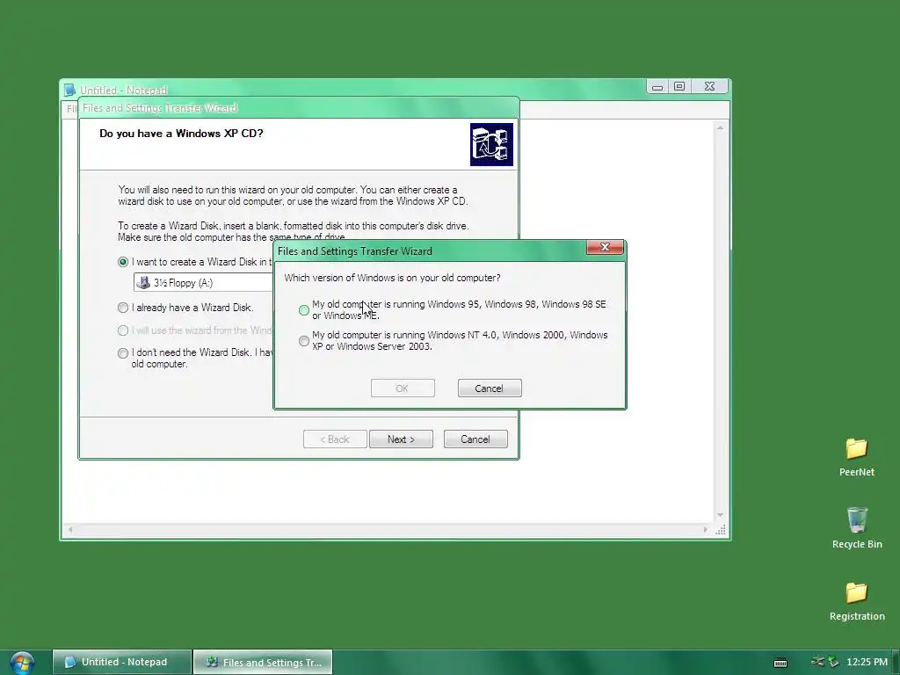900x675 pixels.
Task: Open the PeerNet folder on the desktop
Action: pos(856,457)
